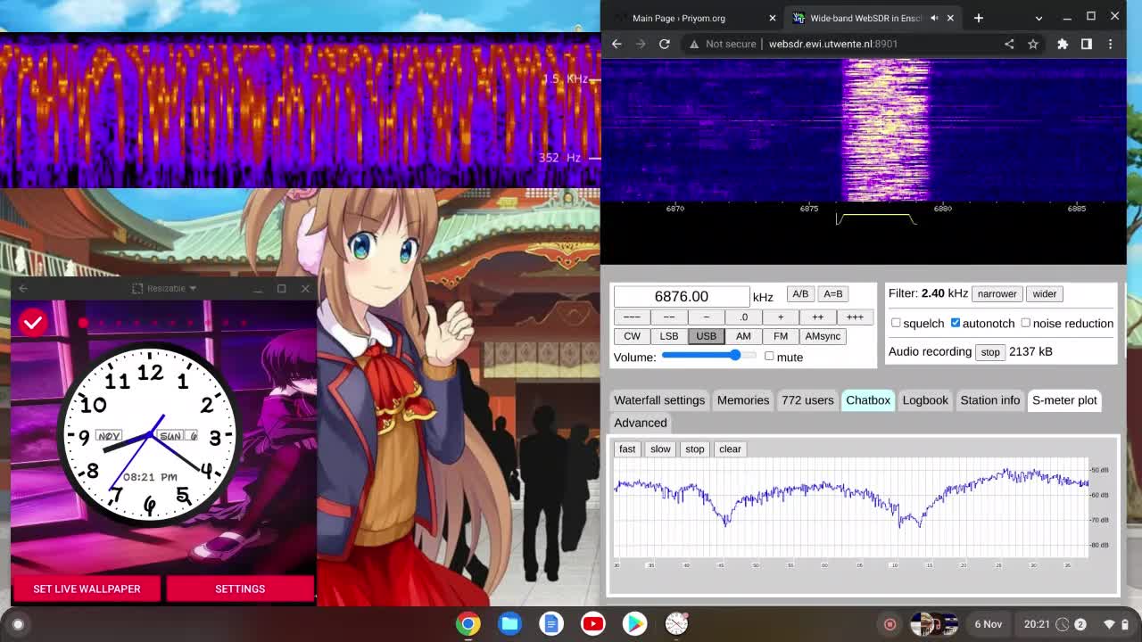Open the S-meter plot tab
Screen dimensions: 1142x642
tap(1064, 399)
